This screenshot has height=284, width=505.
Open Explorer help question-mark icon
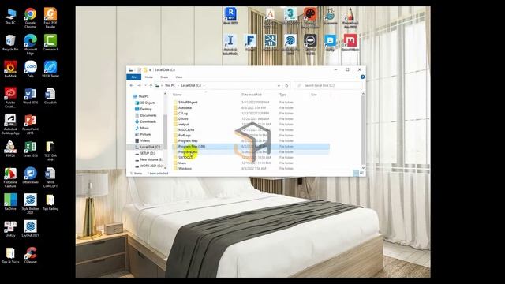pos(363,77)
